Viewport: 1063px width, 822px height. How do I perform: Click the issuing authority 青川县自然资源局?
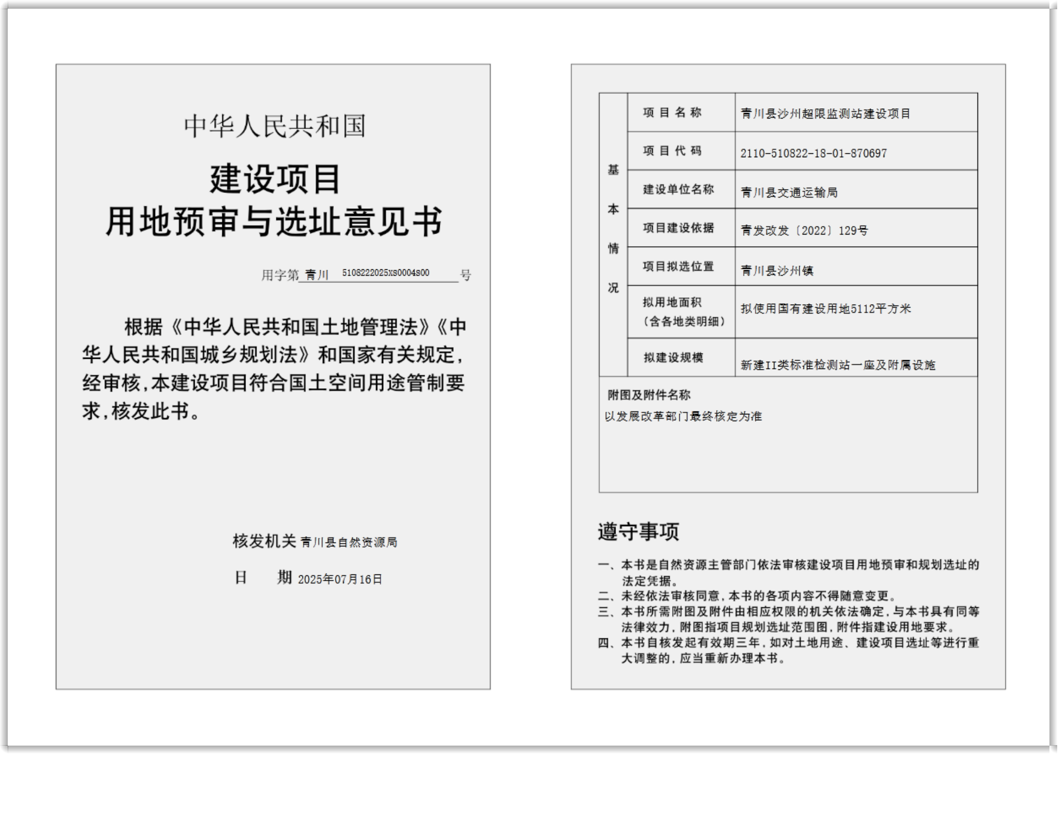tap(348, 543)
